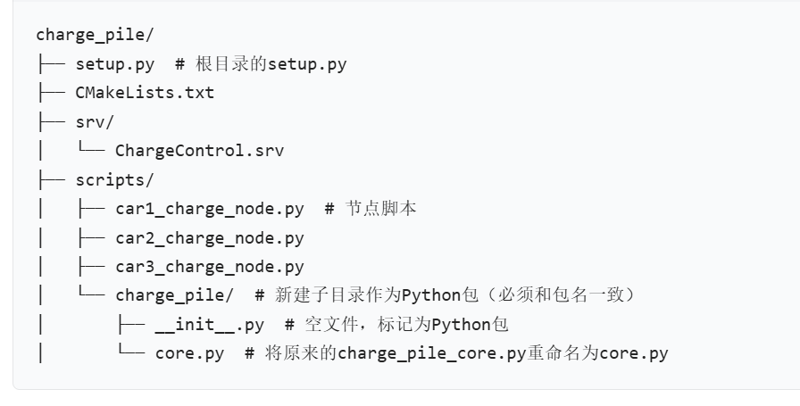Click charge_pile_core.py in the rename comment
800x406 pixels.
point(431,353)
